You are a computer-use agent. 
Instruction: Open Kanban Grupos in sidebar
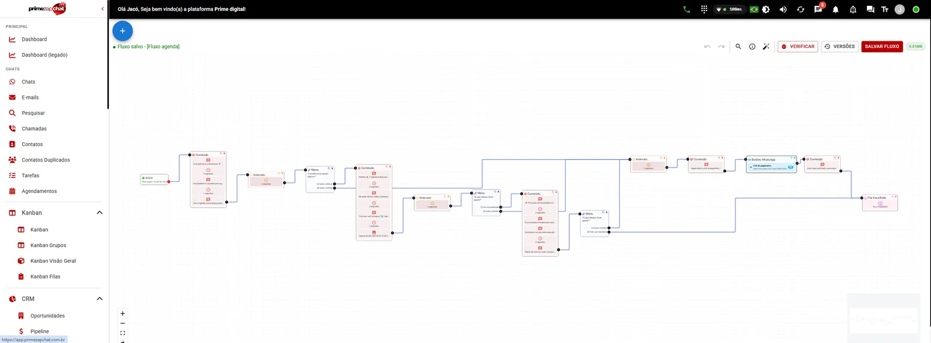tap(48, 246)
